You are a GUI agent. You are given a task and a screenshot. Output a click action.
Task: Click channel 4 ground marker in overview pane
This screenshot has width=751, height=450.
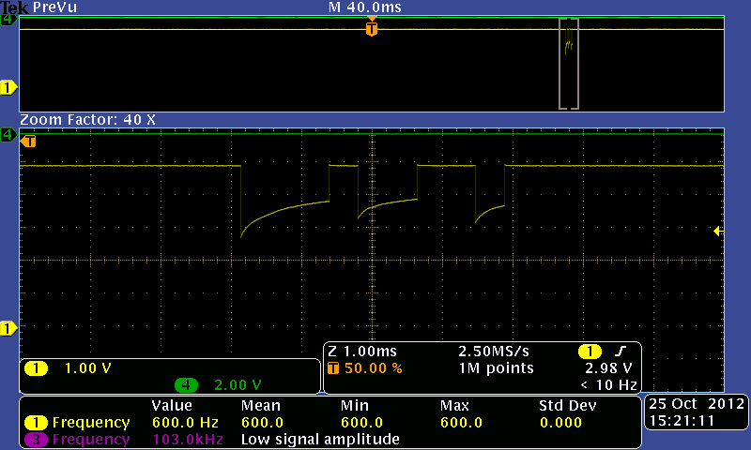(8, 20)
